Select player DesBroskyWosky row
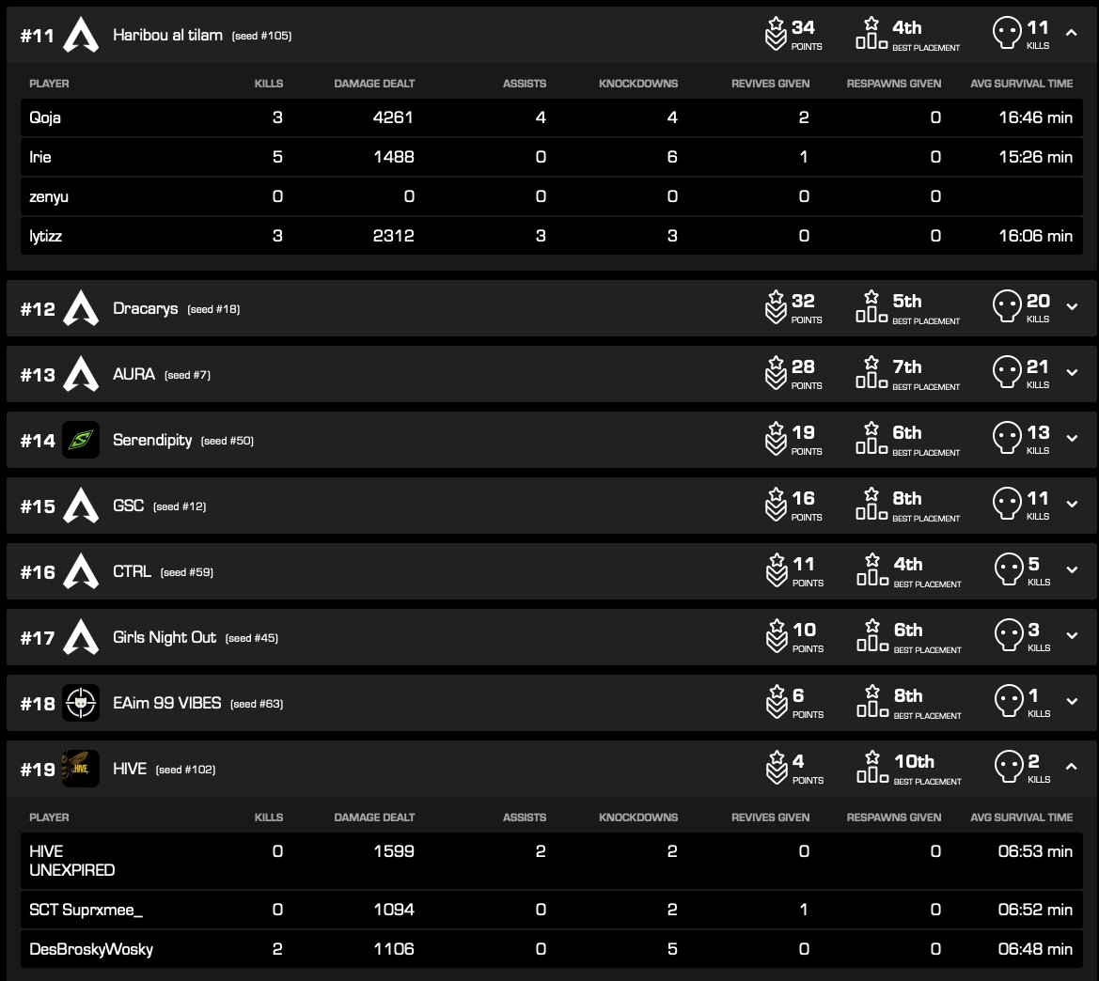The width and height of the screenshot is (1099, 981). point(552,949)
